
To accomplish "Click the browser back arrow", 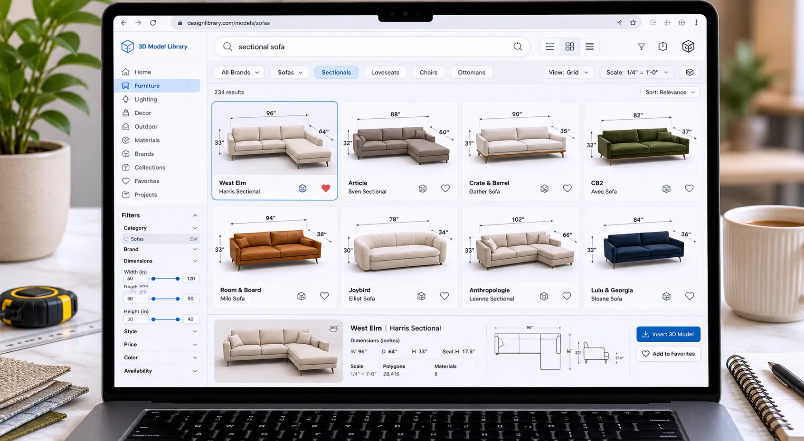I will 123,23.
